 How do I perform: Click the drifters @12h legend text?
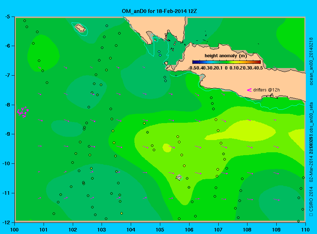267,90
